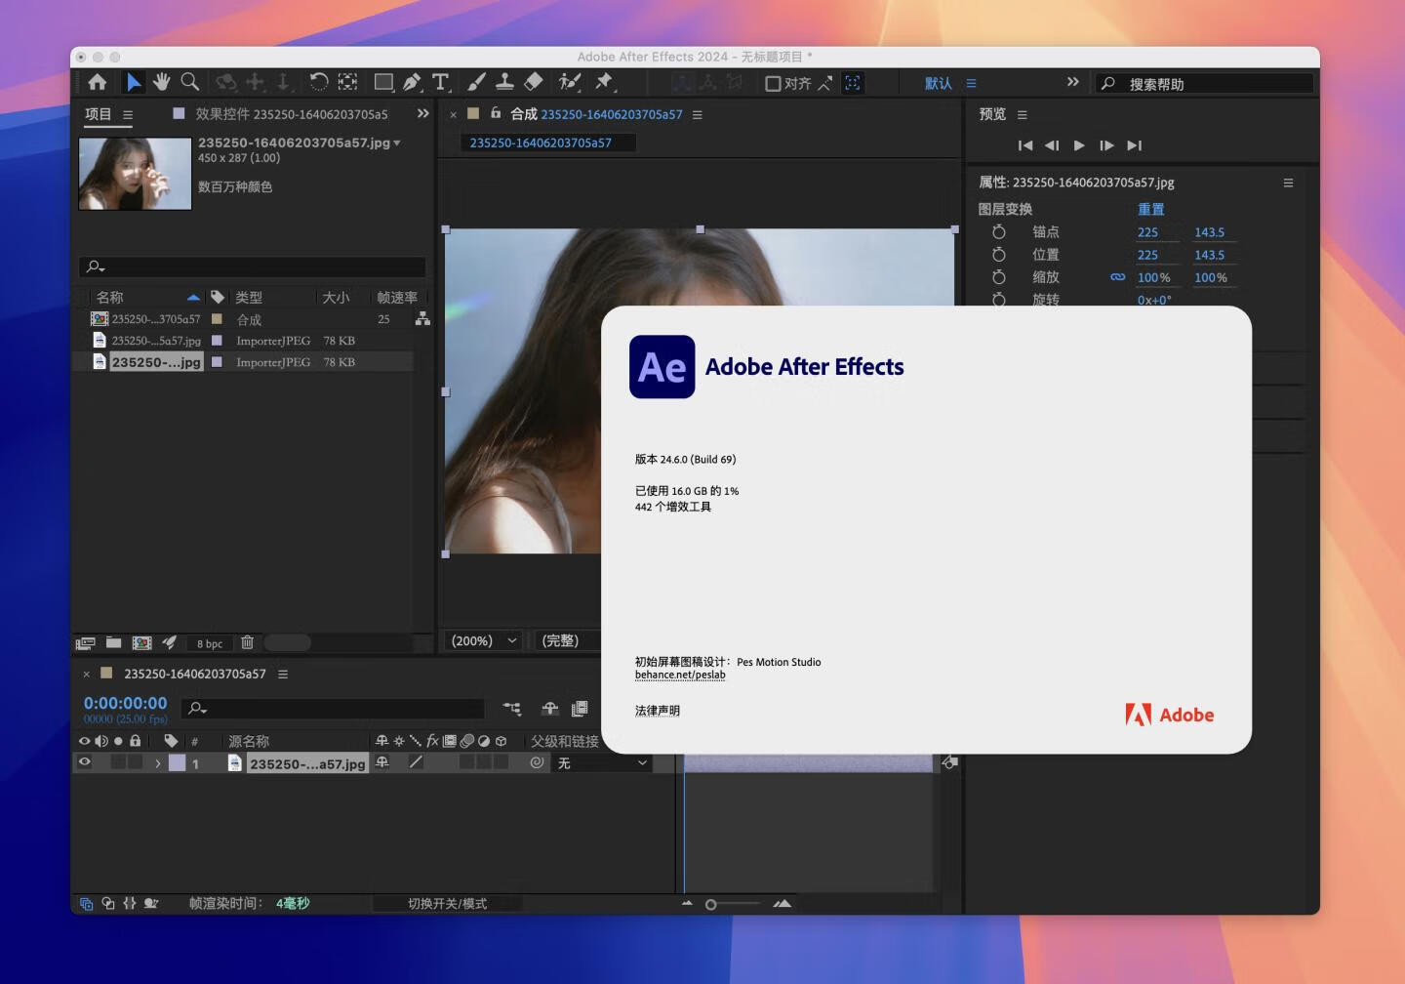1405x984 pixels.
Task: Click the current time 0:00:00:00 display
Action: coord(125,703)
